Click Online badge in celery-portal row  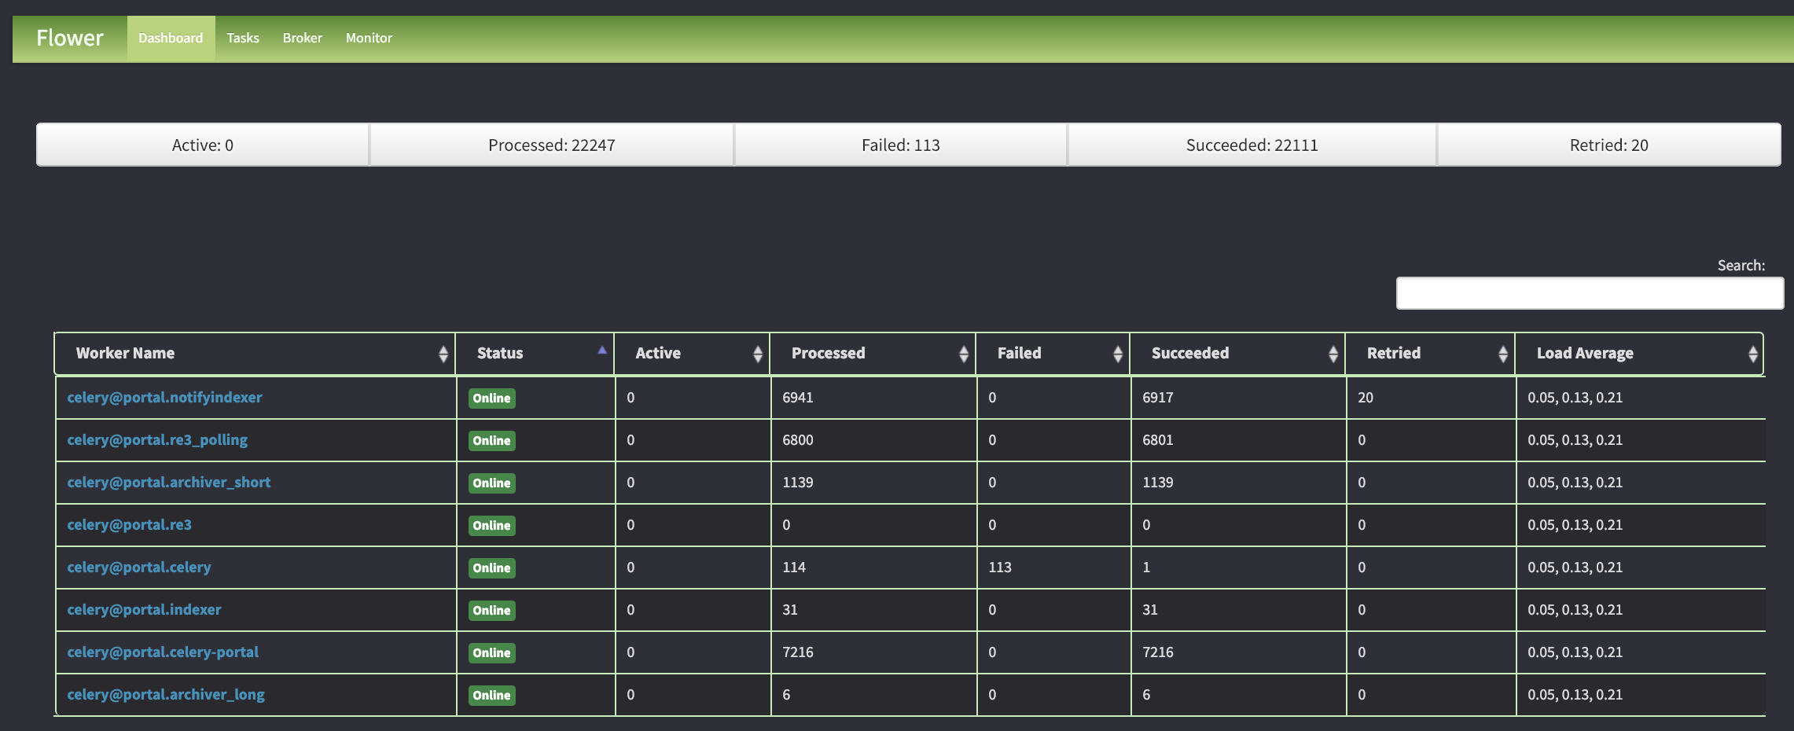coord(492,653)
